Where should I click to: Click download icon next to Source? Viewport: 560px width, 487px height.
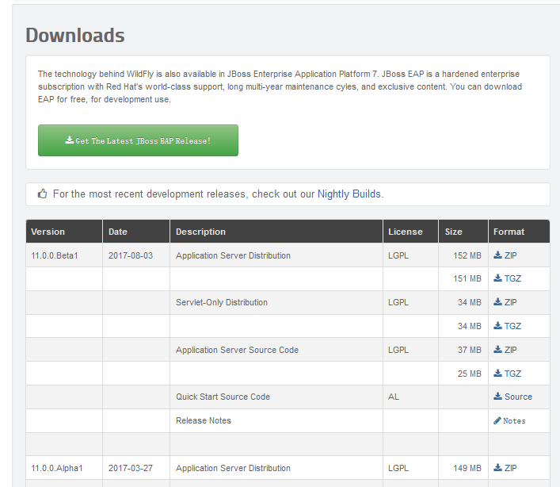pyautogui.click(x=498, y=396)
